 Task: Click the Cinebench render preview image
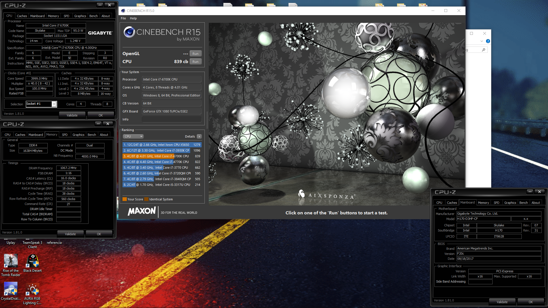pos(337,114)
